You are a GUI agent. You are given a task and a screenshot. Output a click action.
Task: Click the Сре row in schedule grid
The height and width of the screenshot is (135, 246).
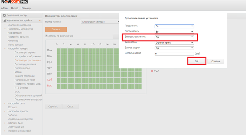(99, 63)
